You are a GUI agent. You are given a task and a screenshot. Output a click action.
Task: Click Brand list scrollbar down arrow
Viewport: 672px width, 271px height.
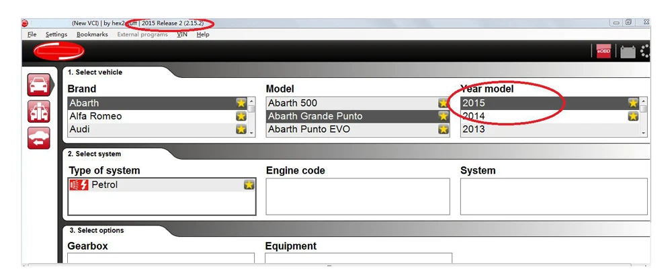click(251, 133)
